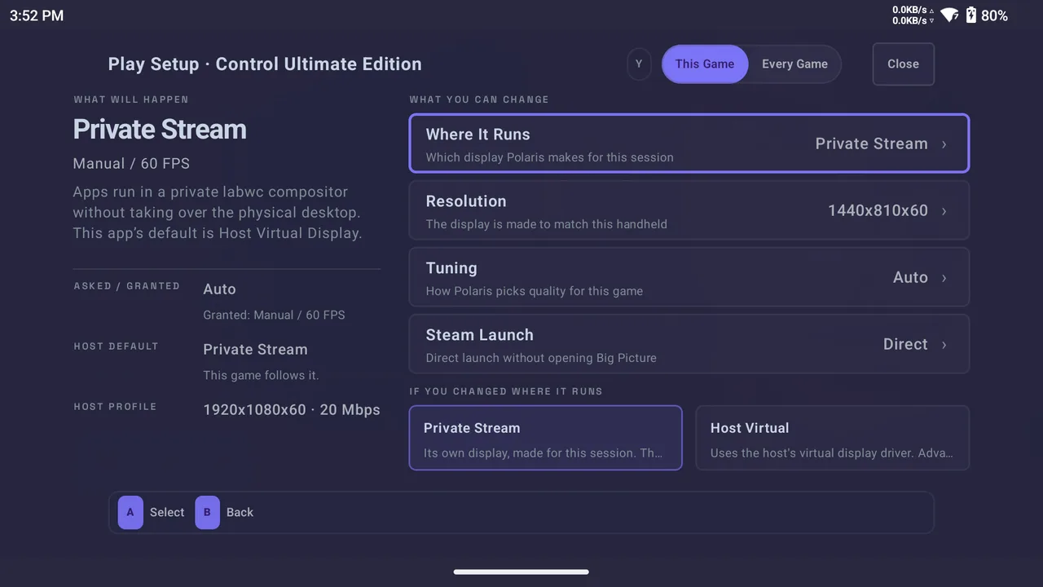Tap the 80% battery percentage
Viewport: 1043px width, 587px height.
point(994,15)
